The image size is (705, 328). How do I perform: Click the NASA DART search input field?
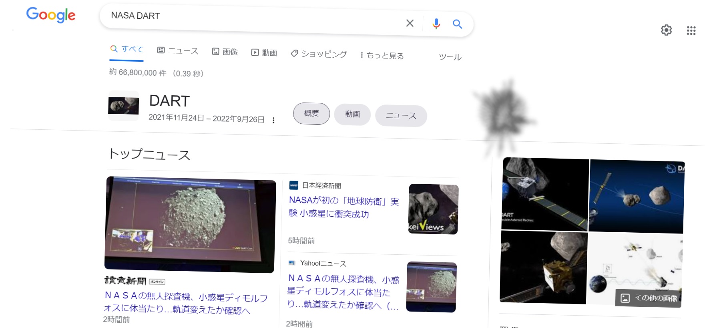[252, 19]
